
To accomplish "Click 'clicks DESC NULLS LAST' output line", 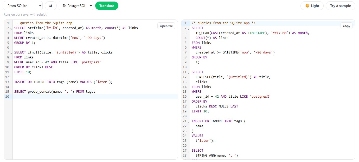I will tap(217, 106).
